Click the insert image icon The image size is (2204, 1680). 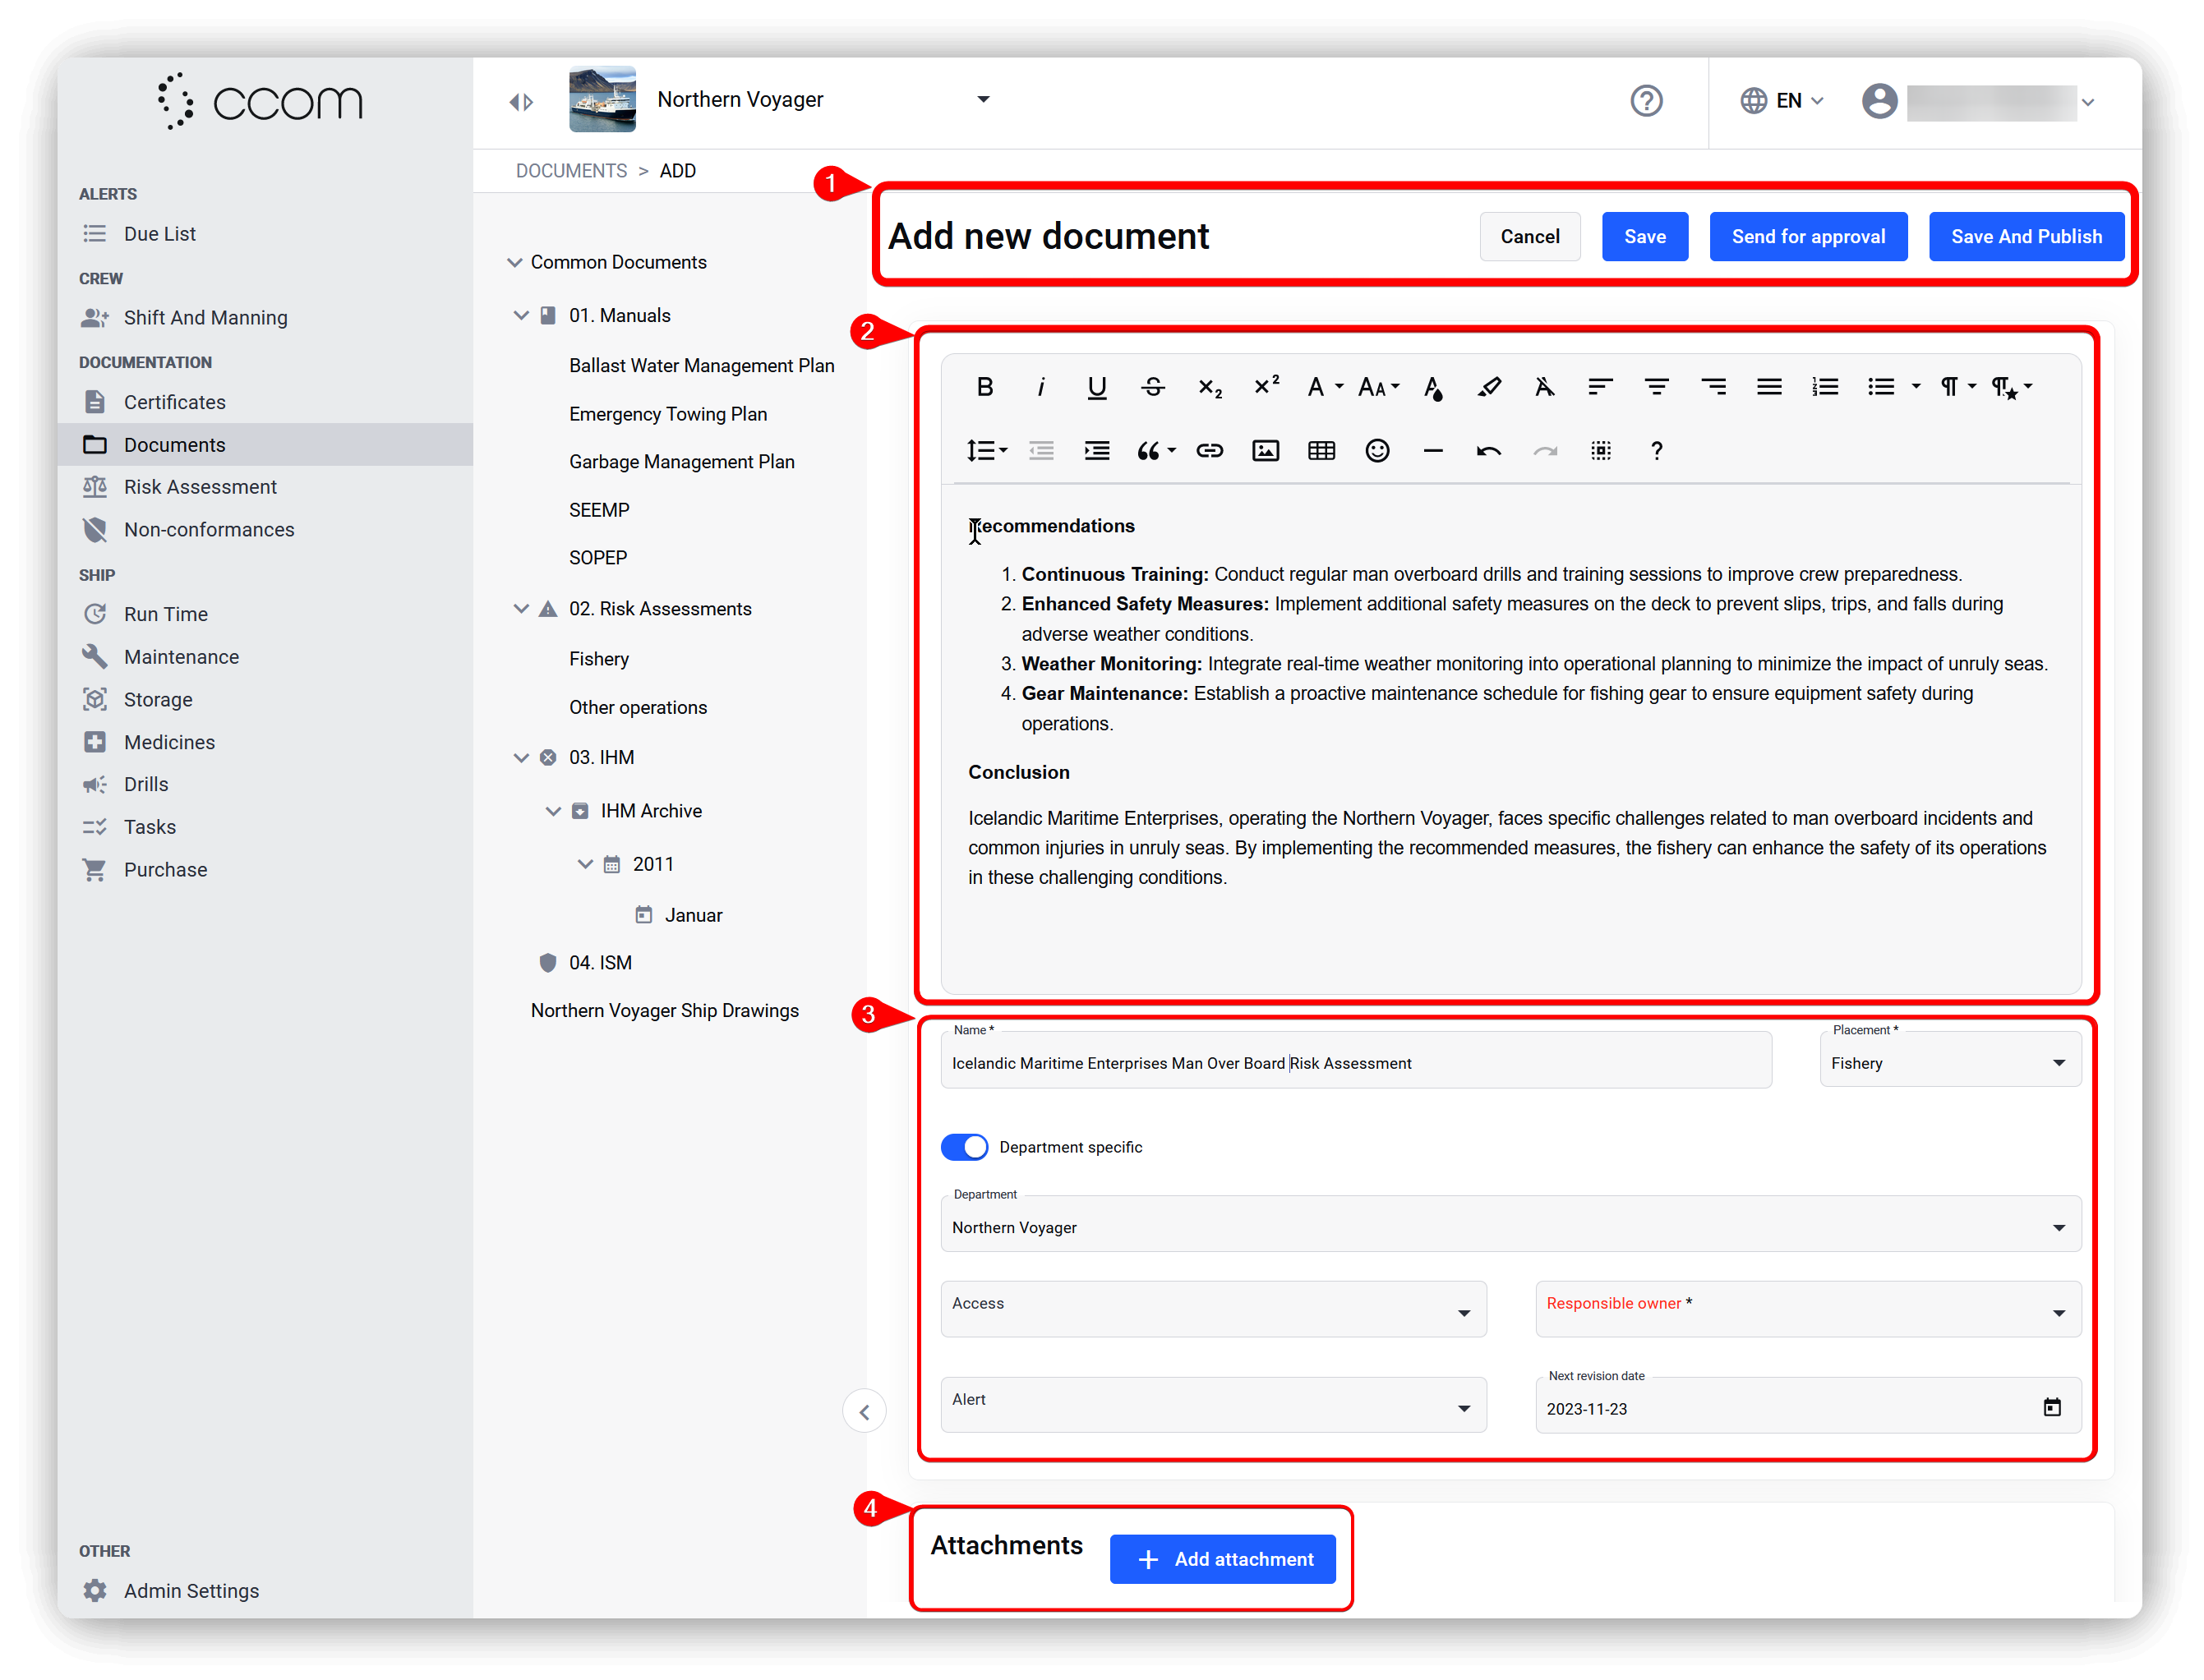pyautogui.click(x=1265, y=451)
